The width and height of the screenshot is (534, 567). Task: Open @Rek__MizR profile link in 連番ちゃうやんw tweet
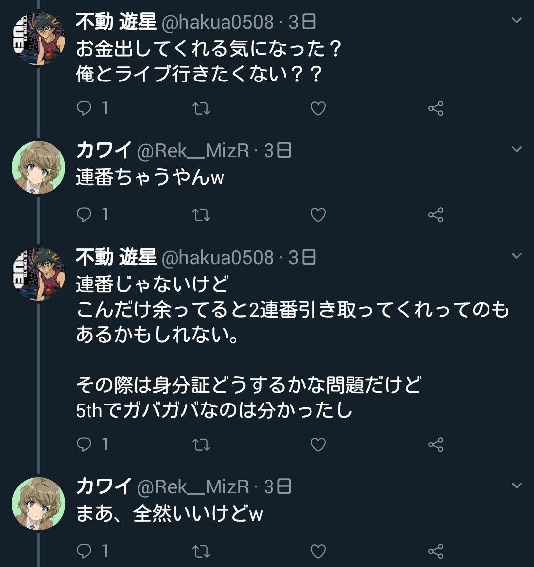pos(193,151)
